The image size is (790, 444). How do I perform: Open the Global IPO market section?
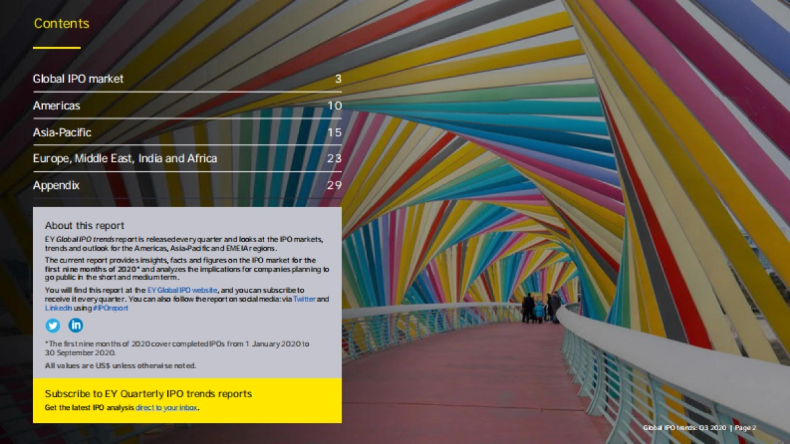coord(78,79)
